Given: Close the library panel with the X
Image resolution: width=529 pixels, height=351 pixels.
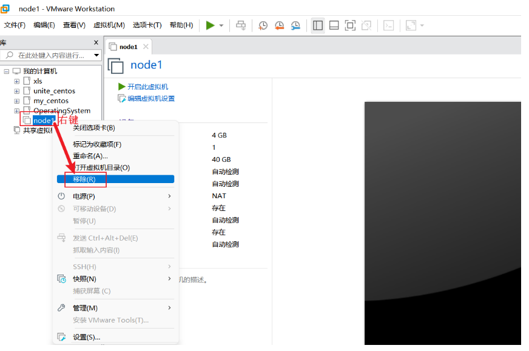Looking at the screenshot, I should pyautogui.click(x=96, y=42).
